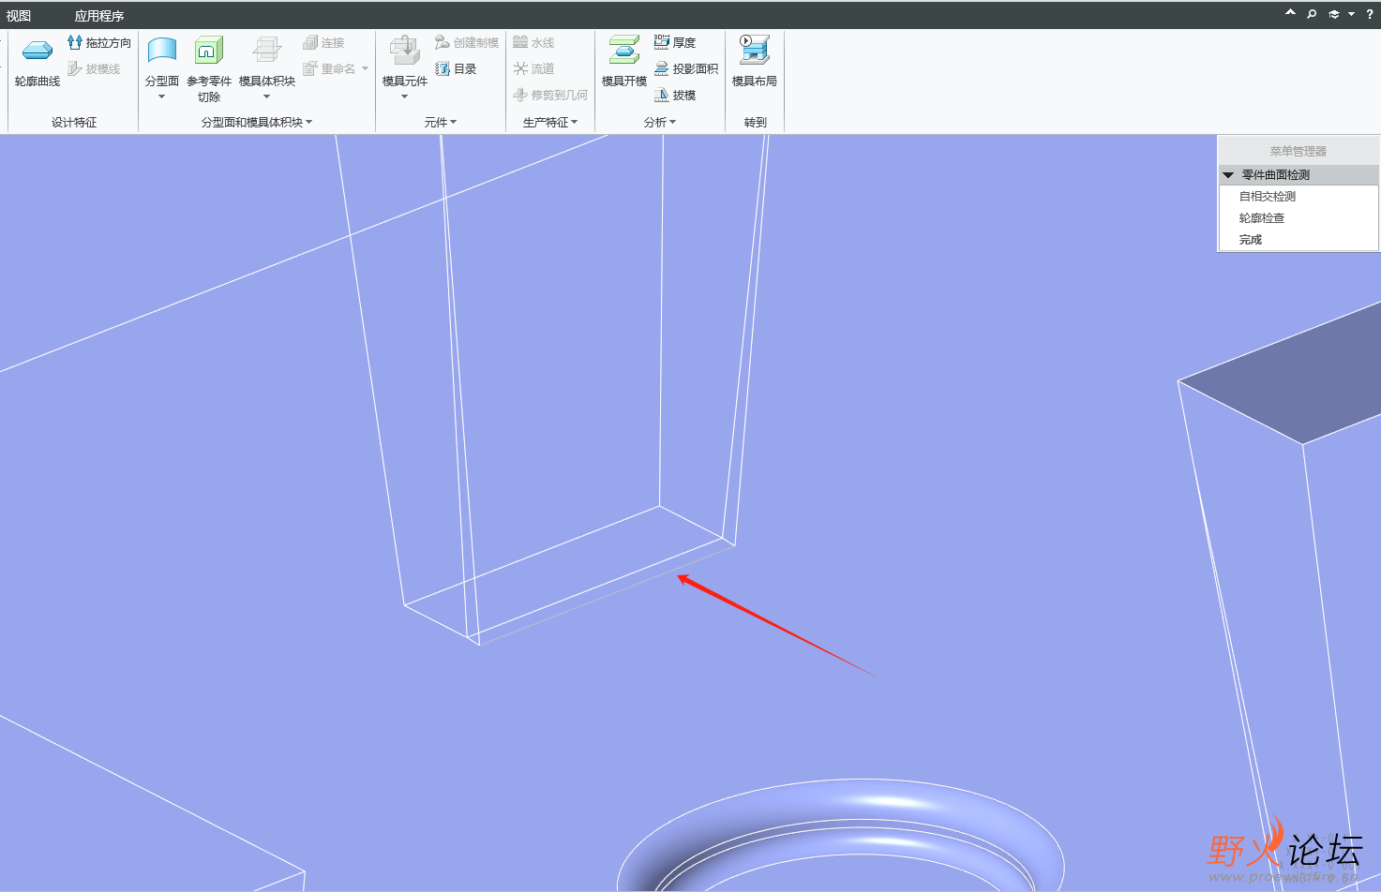
Task: Click the 重命名 rename icon
Action: pos(310,68)
